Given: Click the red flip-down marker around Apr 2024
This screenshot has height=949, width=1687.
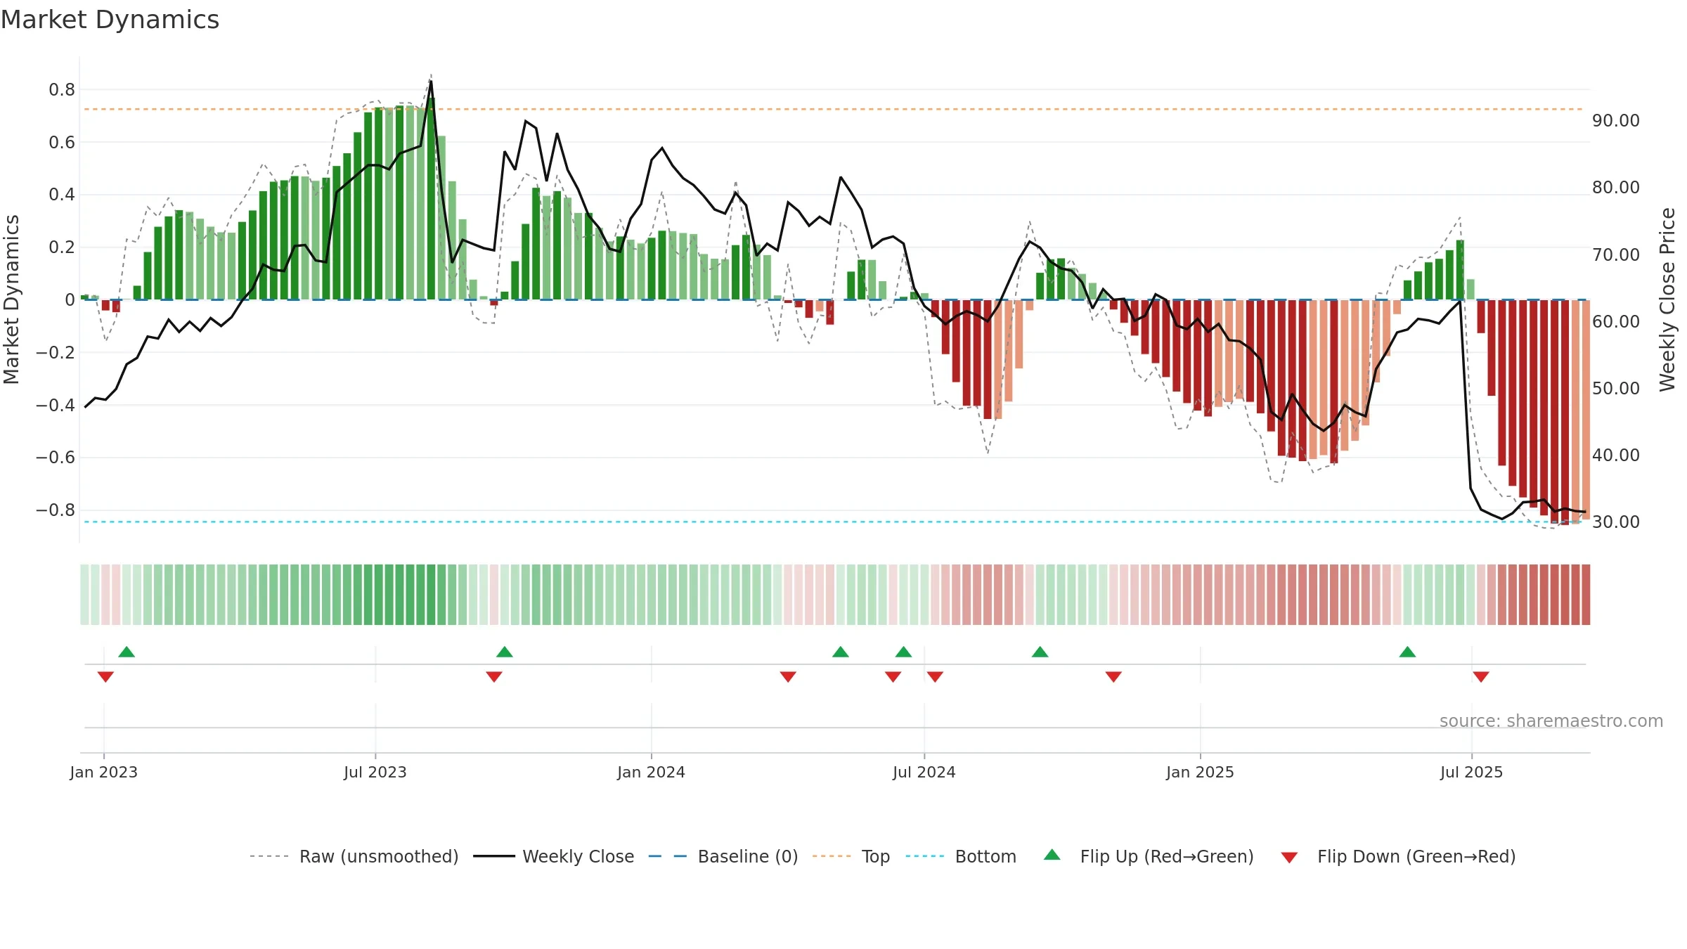Looking at the screenshot, I should pyautogui.click(x=788, y=677).
